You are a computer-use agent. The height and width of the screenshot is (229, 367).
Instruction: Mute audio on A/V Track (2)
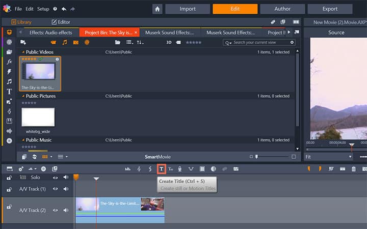pos(66,210)
